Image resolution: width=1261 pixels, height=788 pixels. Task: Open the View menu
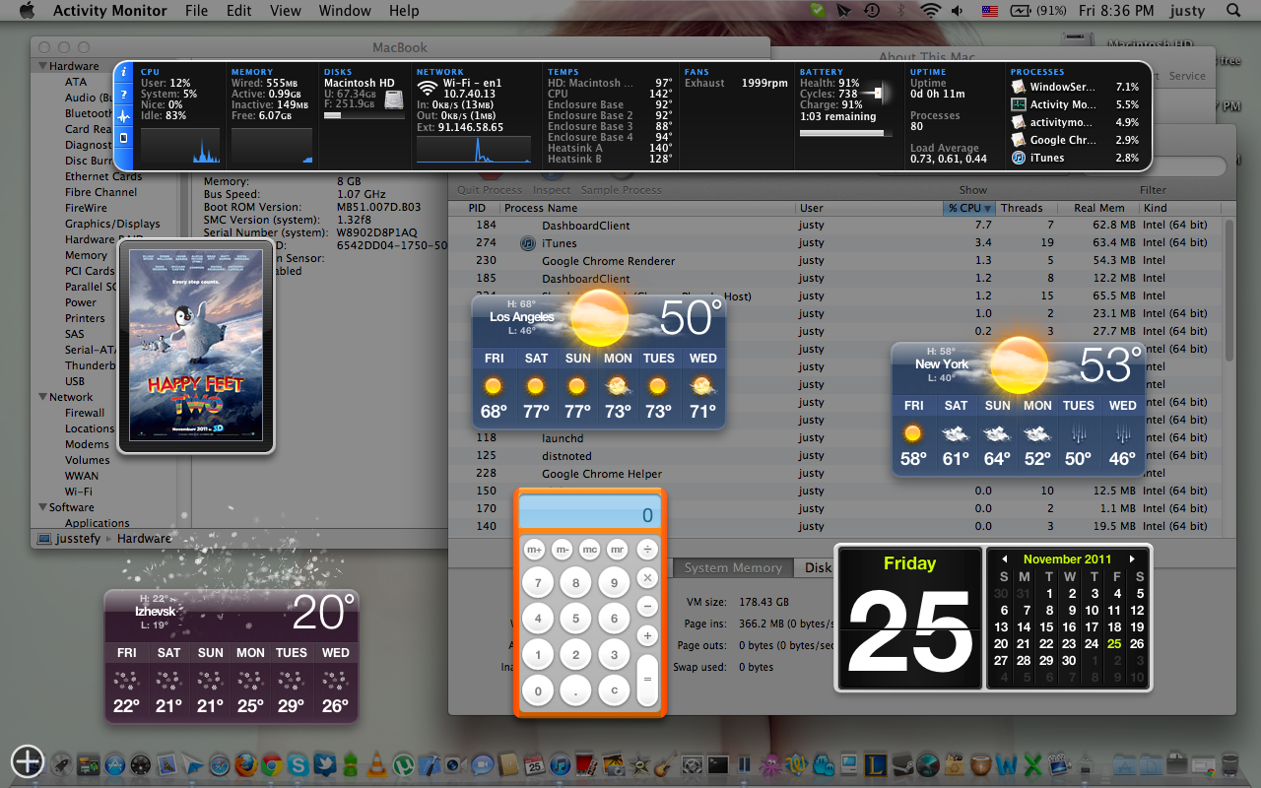(286, 11)
